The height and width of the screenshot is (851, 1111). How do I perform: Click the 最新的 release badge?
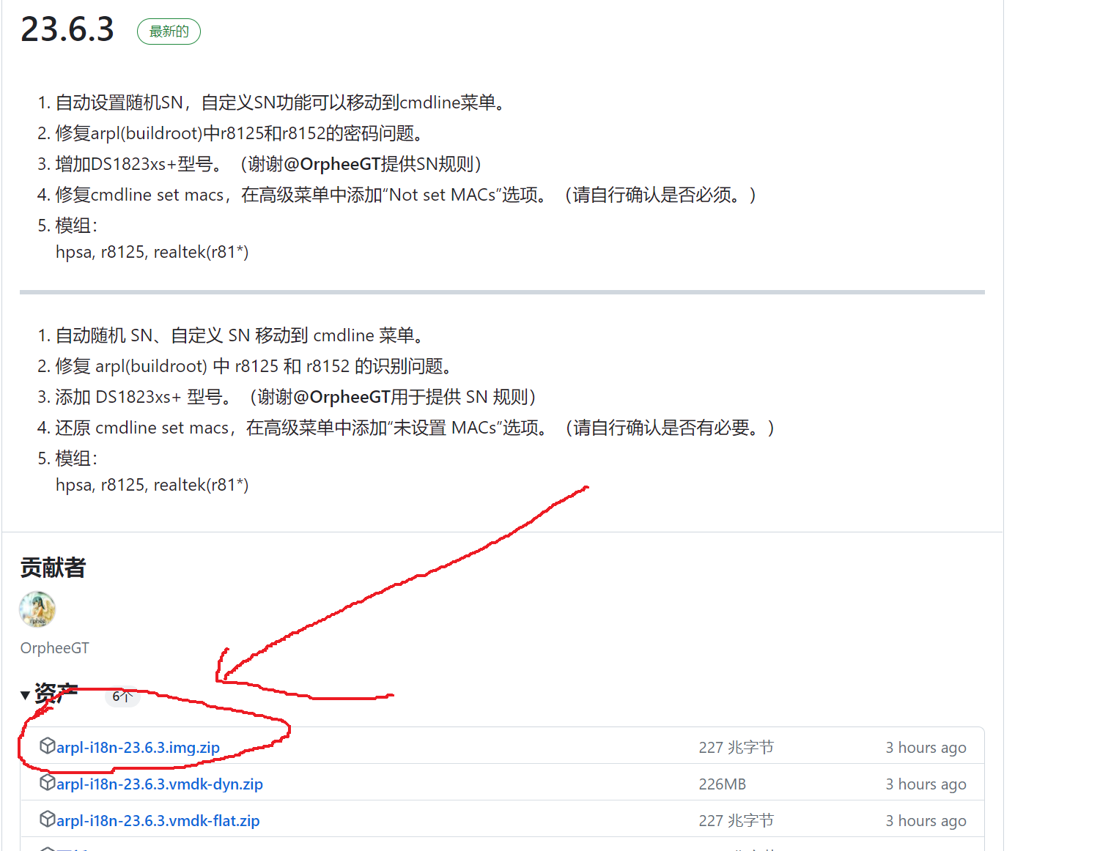coord(169,31)
